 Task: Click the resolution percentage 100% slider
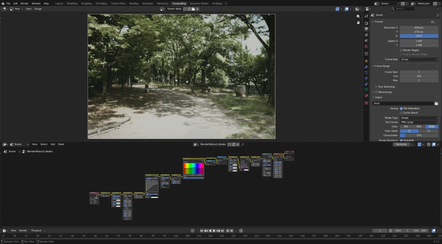419,36
